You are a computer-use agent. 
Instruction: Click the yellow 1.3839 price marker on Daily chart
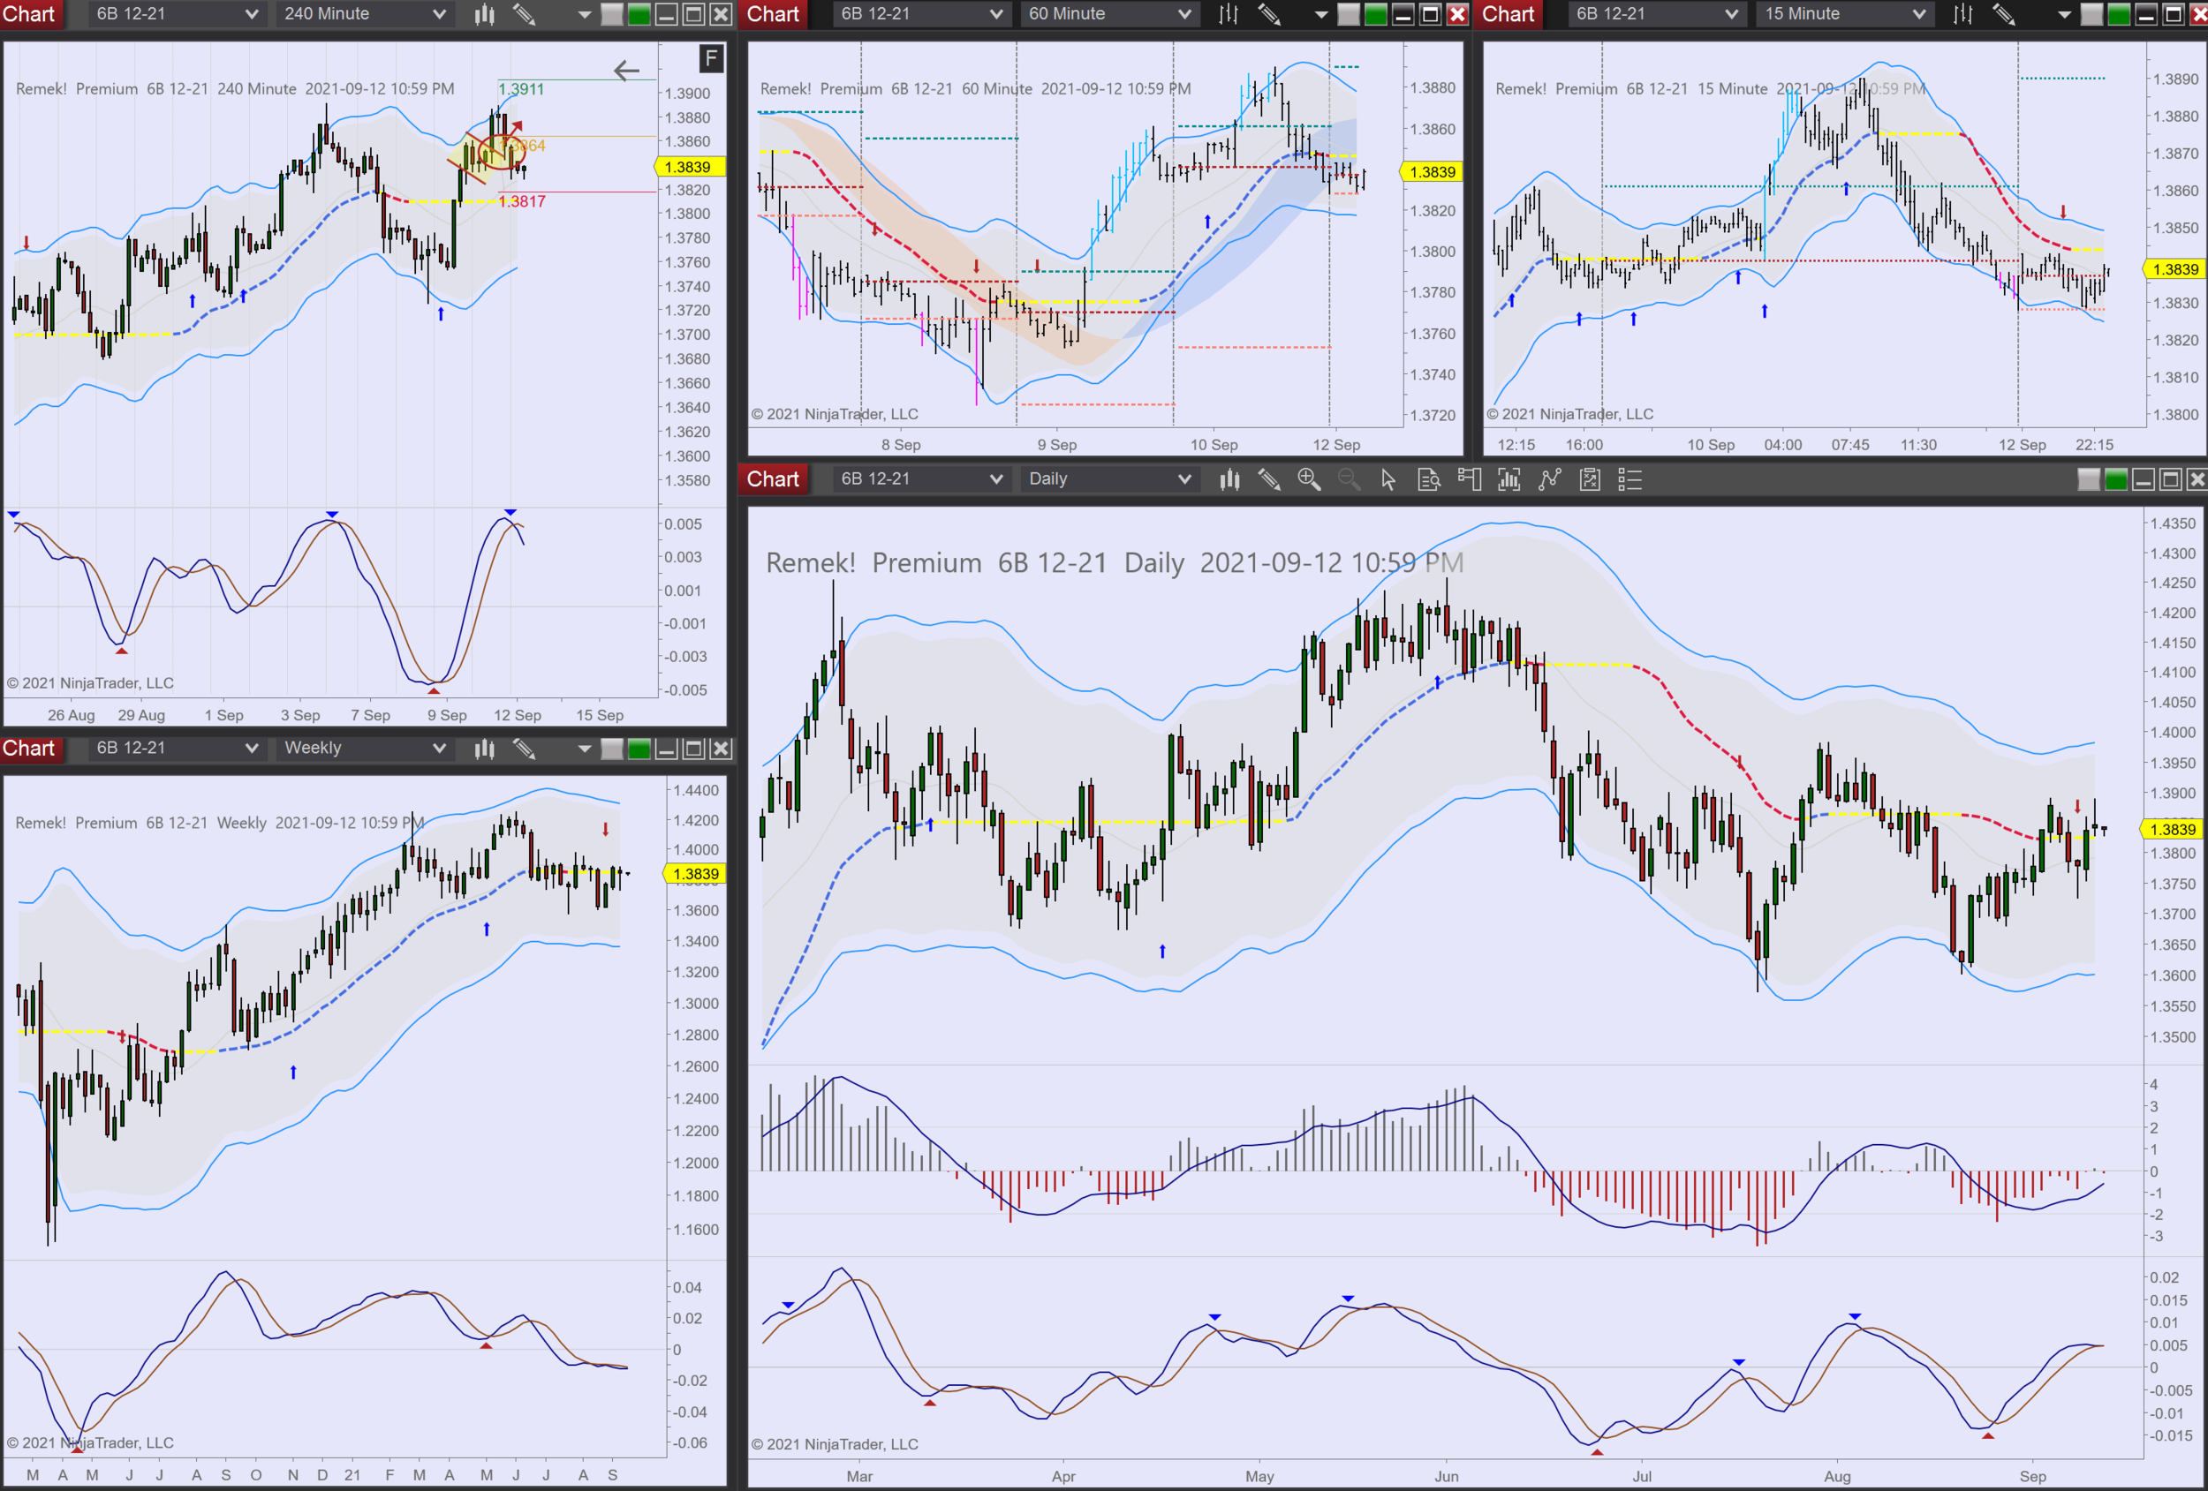pos(2172,829)
